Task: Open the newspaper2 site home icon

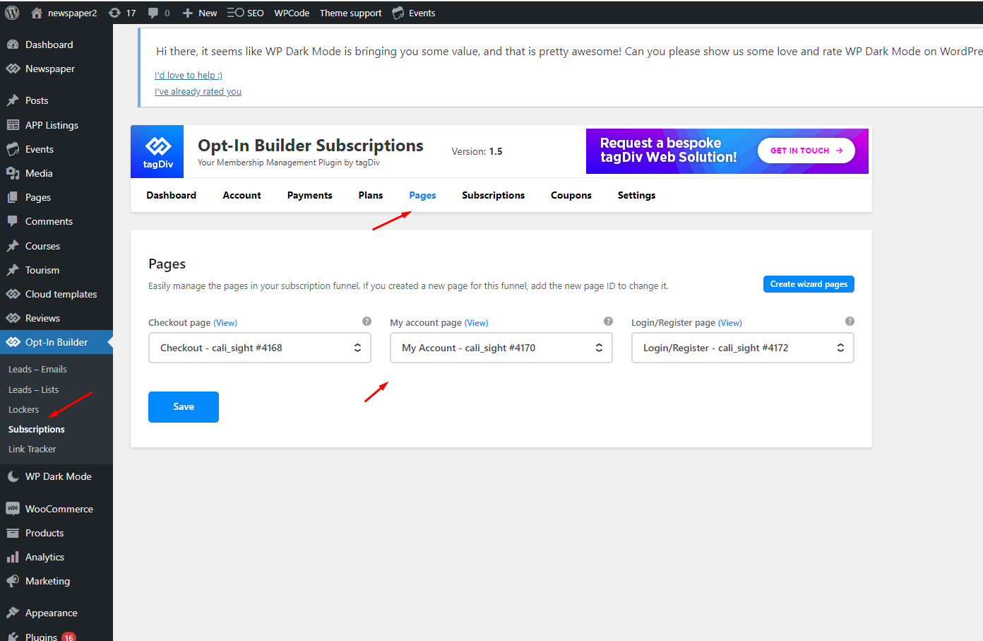Action: (x=37, y=13)
